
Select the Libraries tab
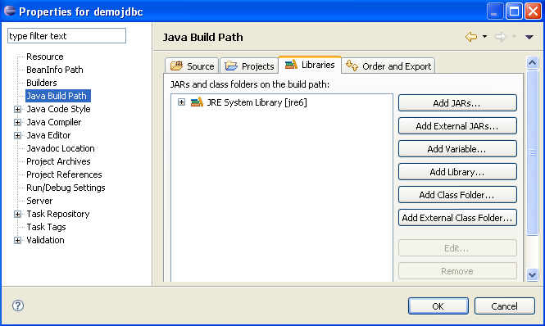click(310, 65)
